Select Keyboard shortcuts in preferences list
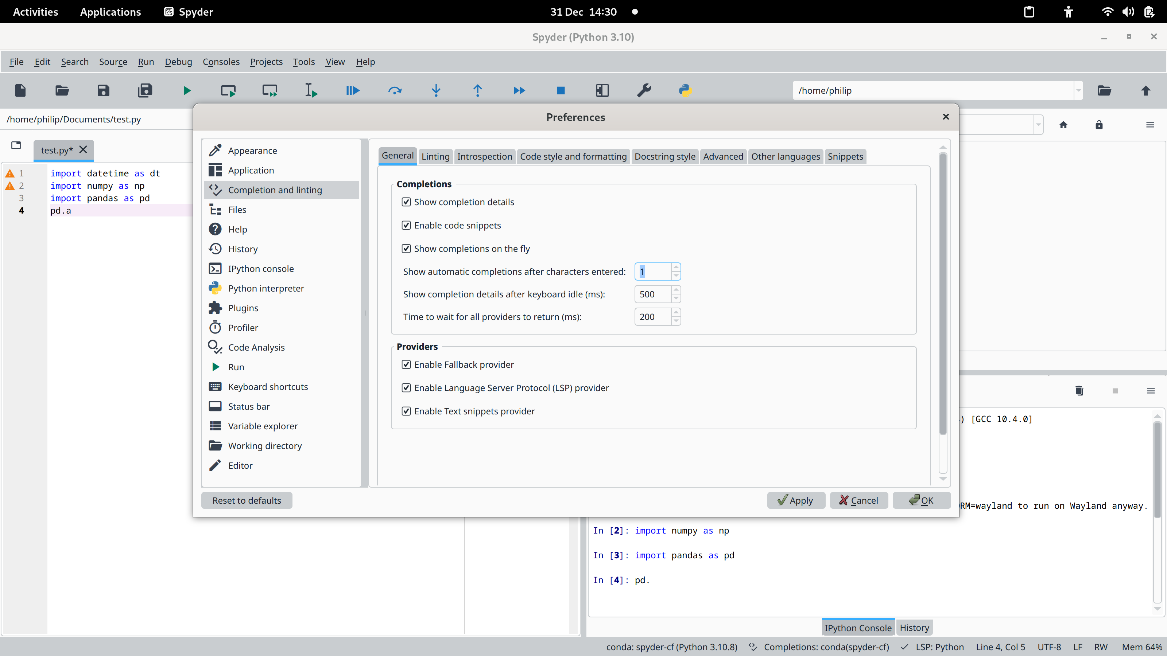 coord(268,387)
